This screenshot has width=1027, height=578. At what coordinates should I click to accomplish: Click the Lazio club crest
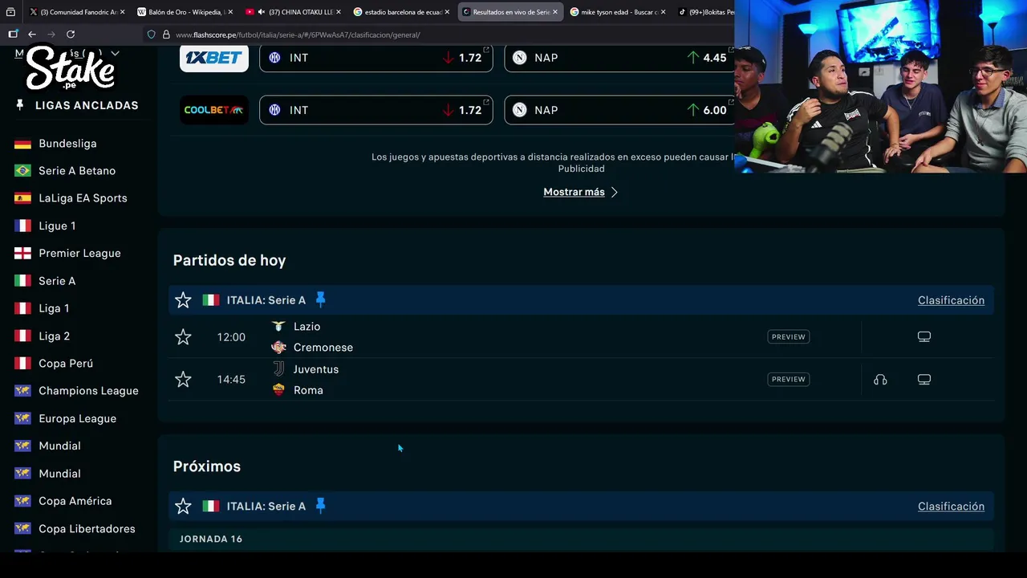click(x=278, y=327)
